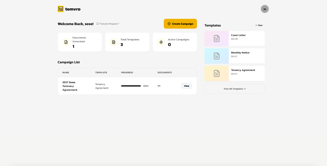
Task: Click the Total Templates document icon
Action: pos(114,42)
